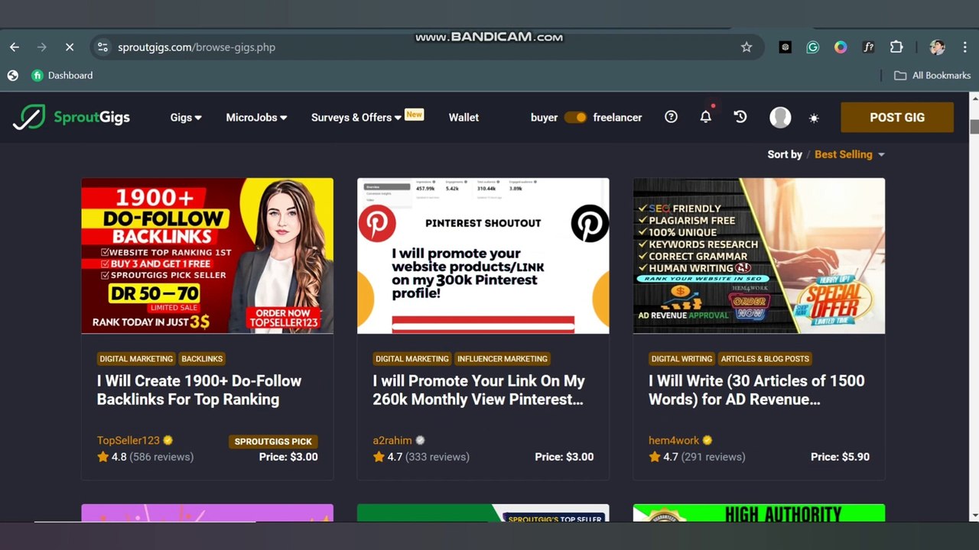Select ARTICLES & BLOG POSTS tag

[765, 358]
